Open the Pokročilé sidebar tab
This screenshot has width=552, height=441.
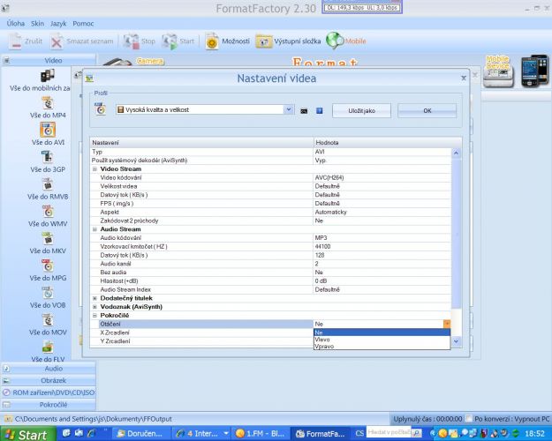(49, 405)
